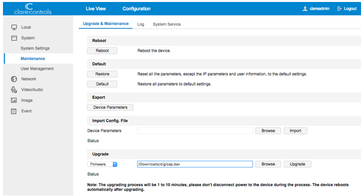Click the Restore button
Viewport: 364px width, 196px height.
coord(102,74)
